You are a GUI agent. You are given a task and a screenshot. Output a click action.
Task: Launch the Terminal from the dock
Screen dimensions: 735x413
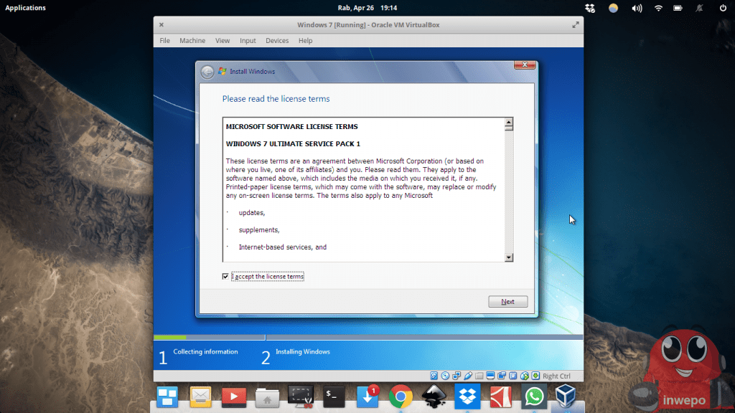(334, 397)
